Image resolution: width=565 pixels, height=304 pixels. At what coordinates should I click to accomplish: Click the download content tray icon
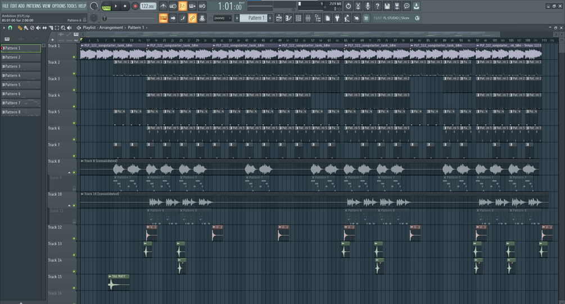click(416, 6)
